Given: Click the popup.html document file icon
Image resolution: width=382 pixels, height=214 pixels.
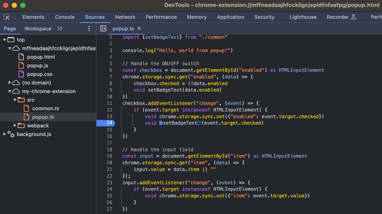Looking at the screenshot, I should click(x=21, y=57).
